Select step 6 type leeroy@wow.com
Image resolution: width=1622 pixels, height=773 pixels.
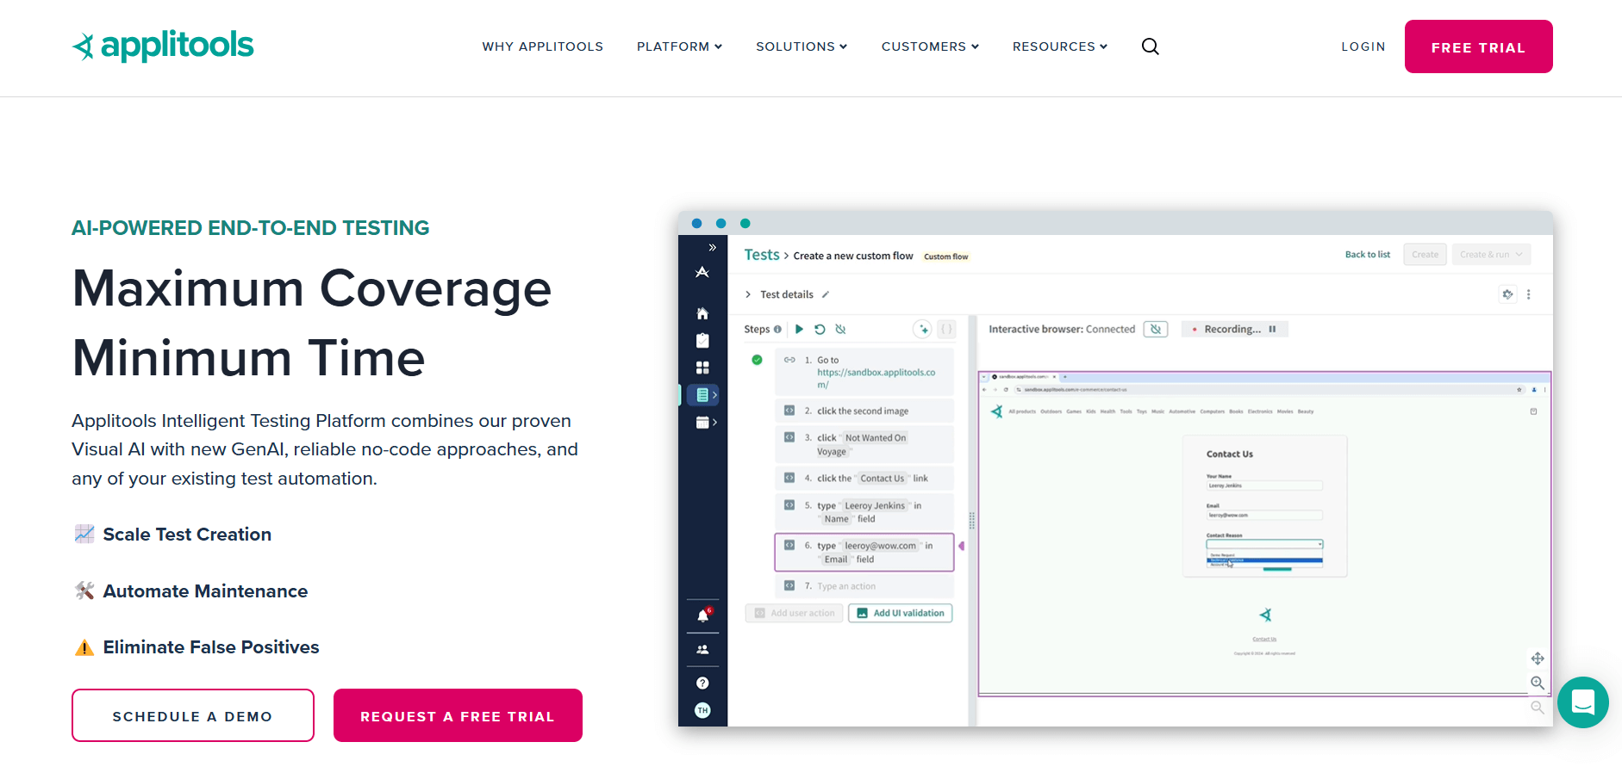point(864,552)
